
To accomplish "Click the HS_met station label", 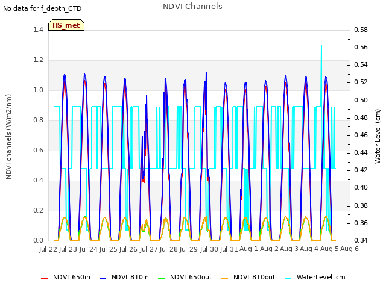I will (66, 25).
